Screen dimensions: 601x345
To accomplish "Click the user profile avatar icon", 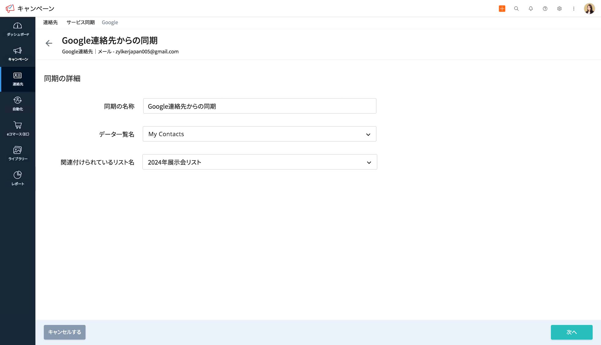I will (589, 8).
